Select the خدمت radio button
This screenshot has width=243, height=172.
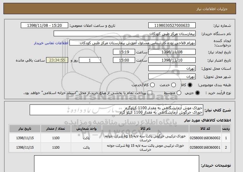point(174,85)
